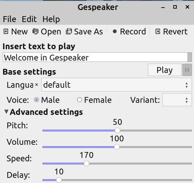Start recording with the Record button
Viewport: 194px width, 183px height.
[x=129, y=32]
